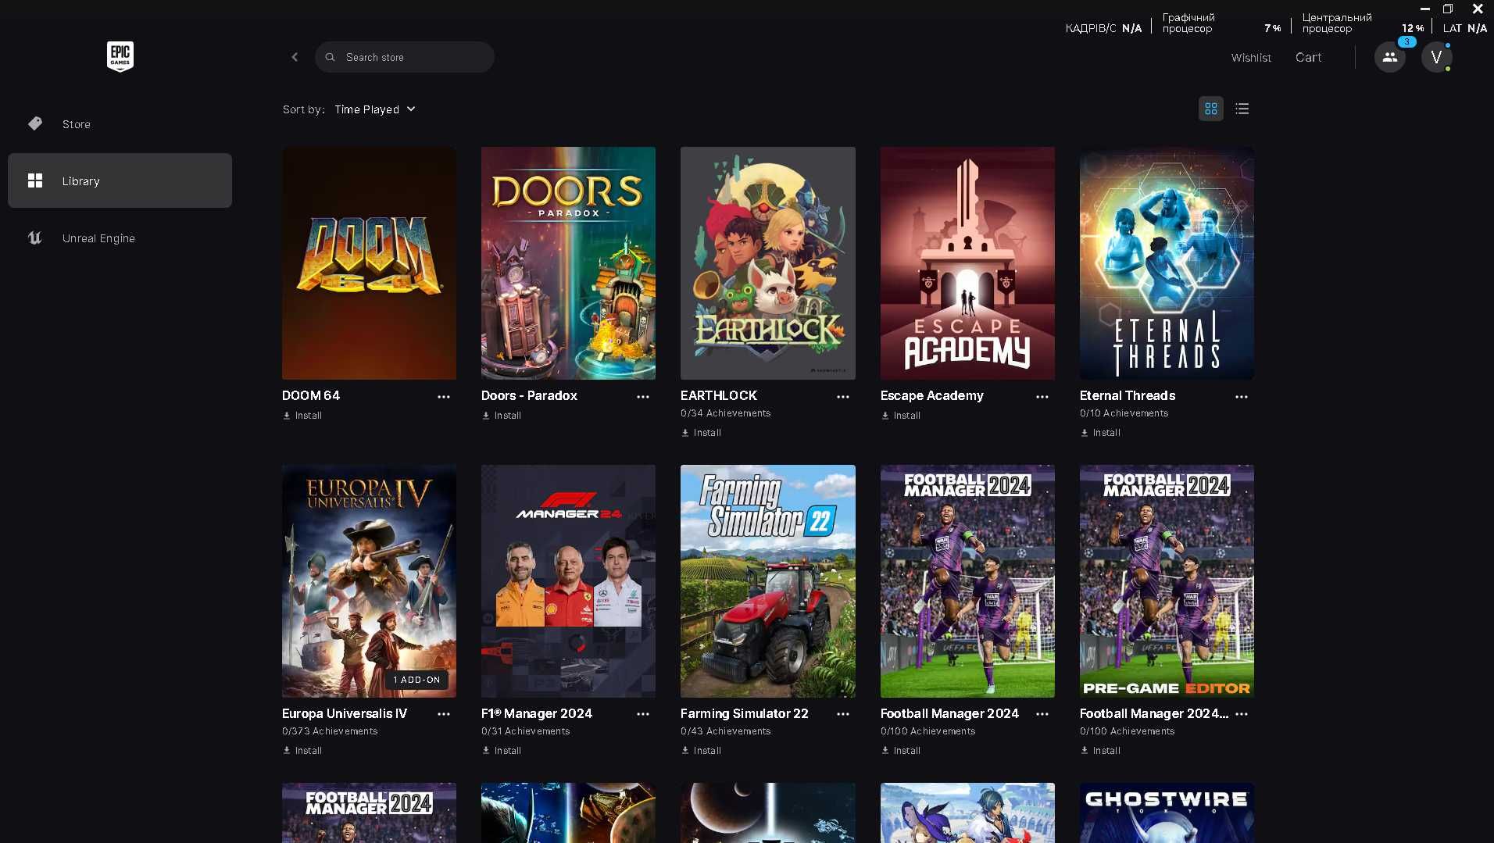Click Europa Universalis 0/373 Achievements text
1494x843 pixels.
click(330, 731)
